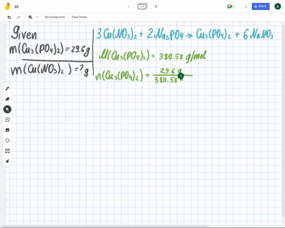Activate the Selection arrow tool
The height and width of the screenshot is (228, 285).
(x=7, y=109)
